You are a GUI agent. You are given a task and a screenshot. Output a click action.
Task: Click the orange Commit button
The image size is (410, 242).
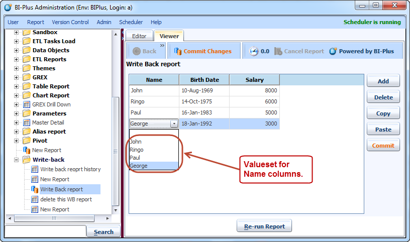click(383, 146)
